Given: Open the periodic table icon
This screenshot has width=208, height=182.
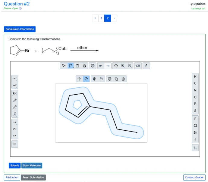Looking at the screenshot, I should tap(195, 148).
